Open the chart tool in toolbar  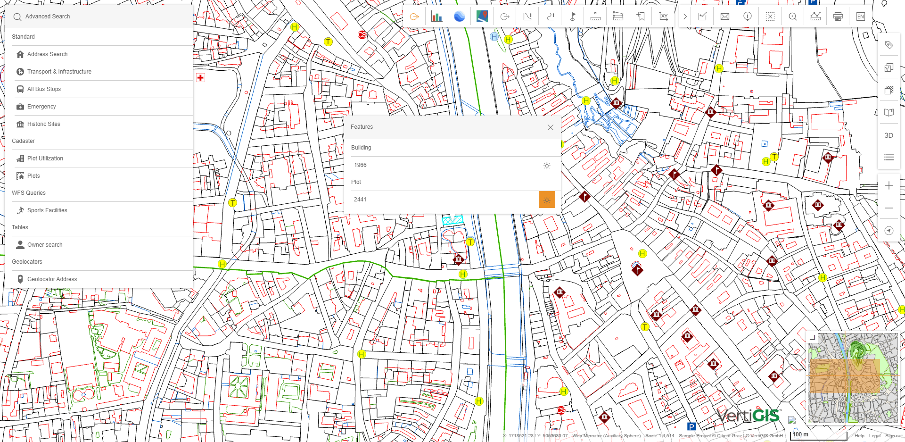[x=436, y=17]
